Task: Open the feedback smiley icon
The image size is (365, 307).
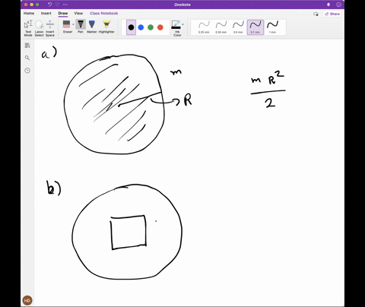Action: [338, 5]
